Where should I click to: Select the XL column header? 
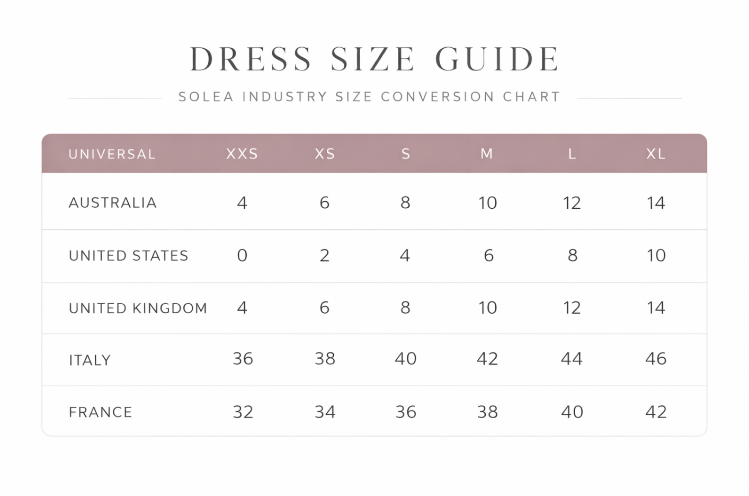[x=656, y=154]
